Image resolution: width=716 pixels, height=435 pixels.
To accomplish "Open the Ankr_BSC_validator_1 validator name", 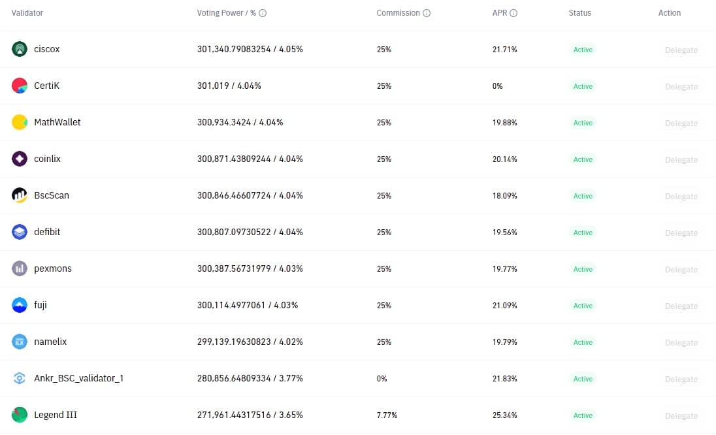I will coord(78,378).
